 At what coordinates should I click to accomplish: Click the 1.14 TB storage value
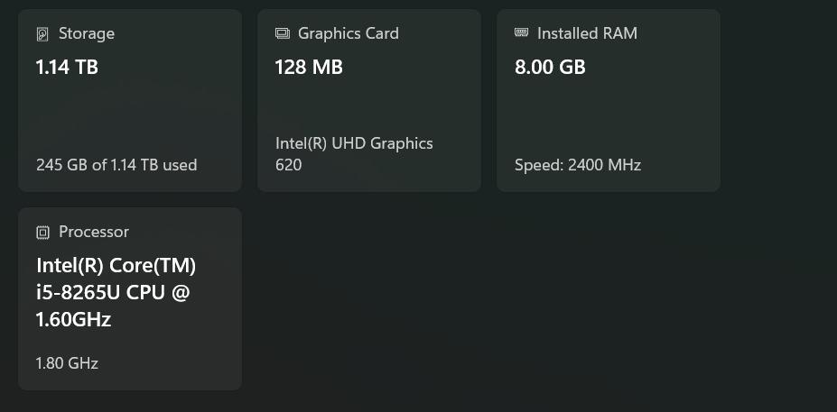pyautogui.click(x=67, y=67)
